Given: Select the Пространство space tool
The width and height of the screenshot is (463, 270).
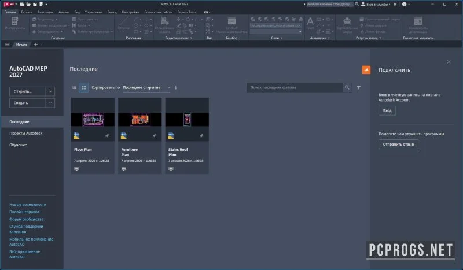Looking at the screenshot, I should click(x=85, y=19).
